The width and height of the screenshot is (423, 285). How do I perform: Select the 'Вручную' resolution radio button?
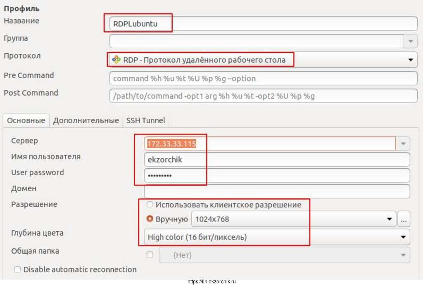coord(150,219)
